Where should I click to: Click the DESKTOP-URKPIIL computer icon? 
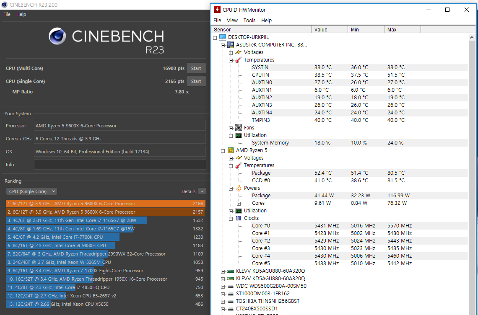tap(223, 37)
